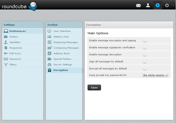The image size is (176, 123).
Task: Click the 'Main Options' heading
Action: click(x=98, y=33)
